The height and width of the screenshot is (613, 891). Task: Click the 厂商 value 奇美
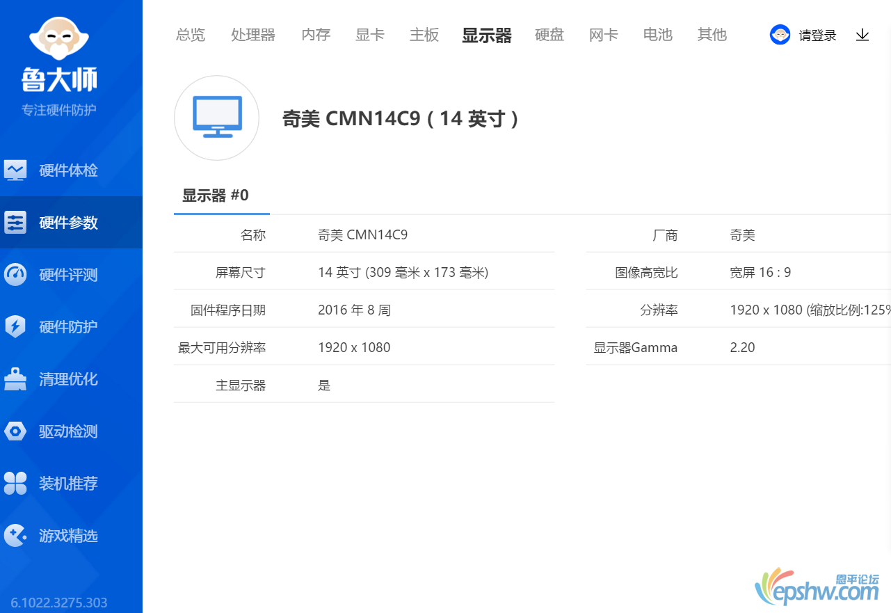742,235
